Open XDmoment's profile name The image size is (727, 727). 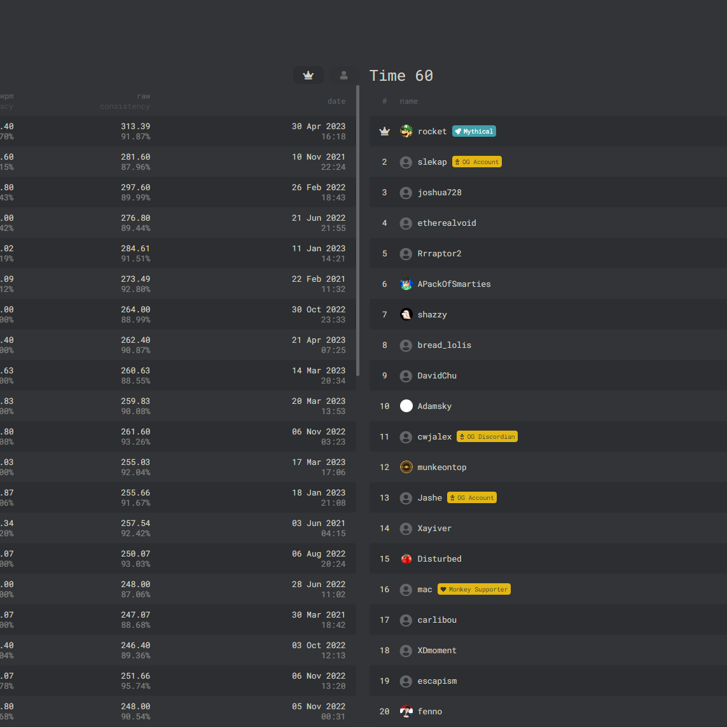pos(437,651)
